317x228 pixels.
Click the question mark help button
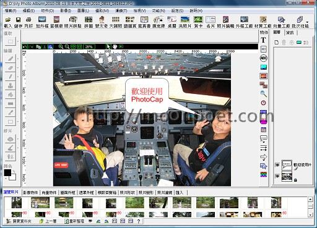[139, 221]
